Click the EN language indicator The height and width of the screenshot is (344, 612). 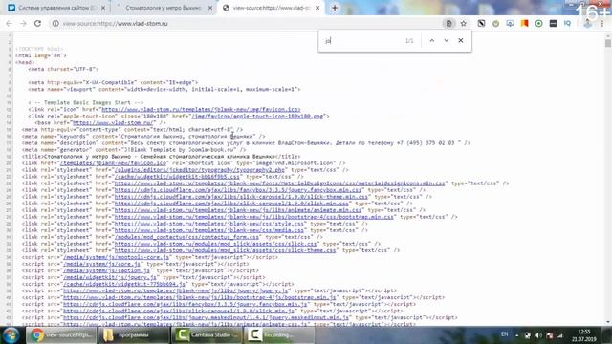tap(505, 334)
